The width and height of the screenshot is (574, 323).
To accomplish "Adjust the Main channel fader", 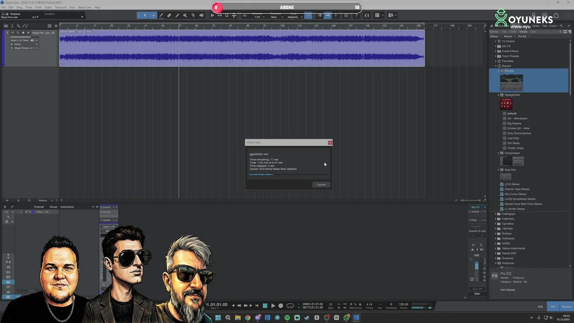I will pos(477,266).
